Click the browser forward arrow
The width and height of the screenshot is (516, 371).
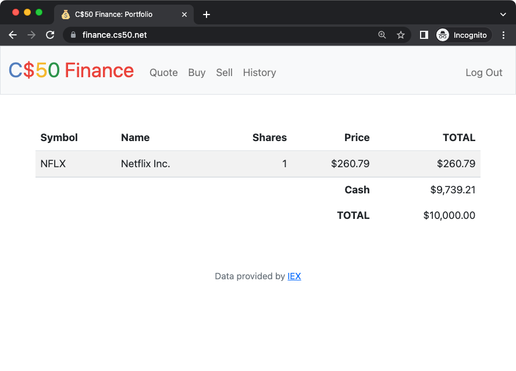pos(31,35)
